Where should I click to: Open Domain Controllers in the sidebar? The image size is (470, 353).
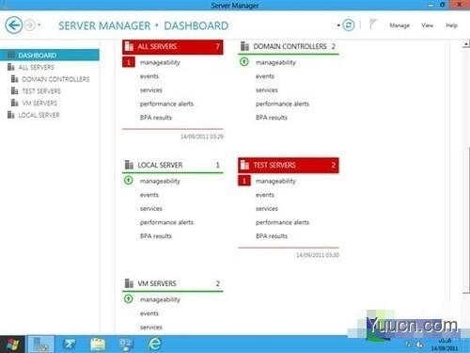pyautogui.click(x=55, y=79)
